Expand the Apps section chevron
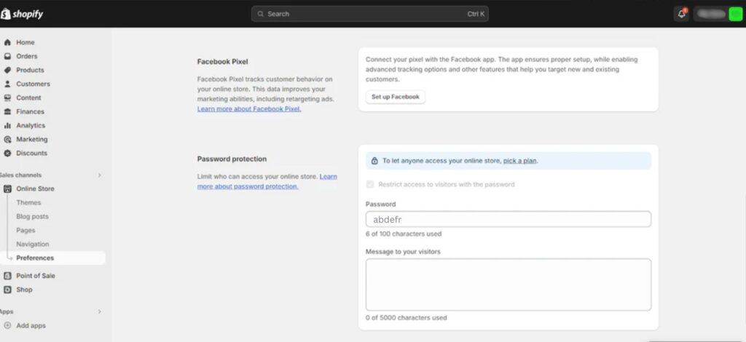The image size is (746, 342). click(100, 311)
